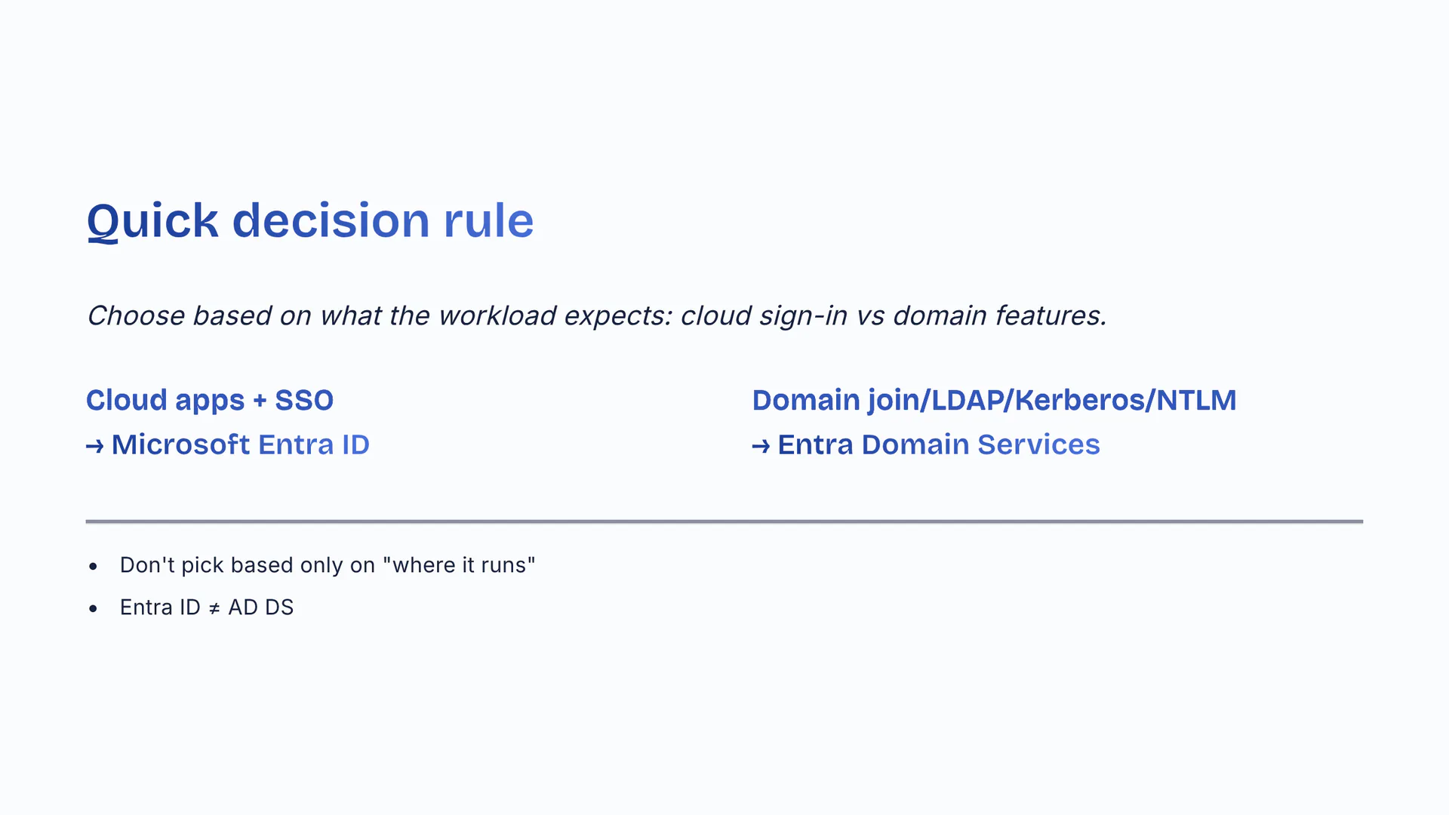
Task: Click the Microsoft Entra ID text
Action: click(240, 444)
